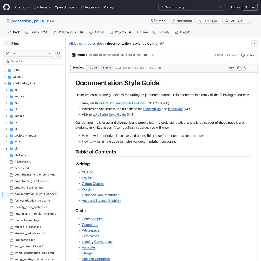Image resolution: width=261 pixels, height=261 pixels.
Task: Expand the commit message ellipsis
Action: (145, 55)
